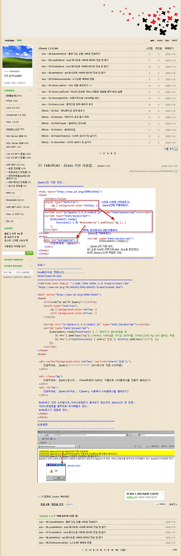This screenshot has height=556, width=182.
Task: Click the RSS 2.0 feed icon
Action: [5, 277]
